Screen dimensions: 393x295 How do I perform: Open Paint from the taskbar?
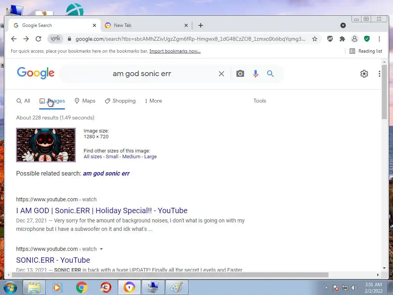(177, 287)
